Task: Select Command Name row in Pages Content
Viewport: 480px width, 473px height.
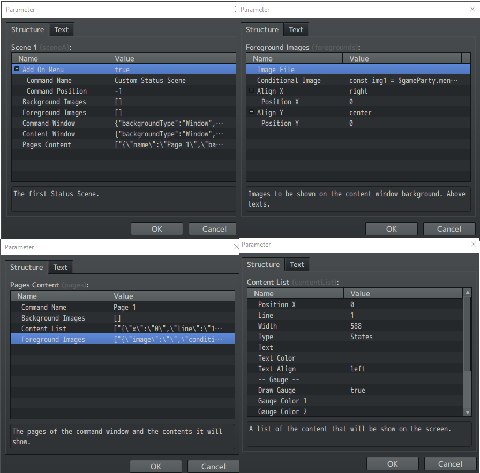Action: [123, 307]
